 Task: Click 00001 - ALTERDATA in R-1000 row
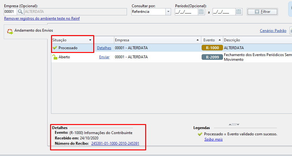point(131,48)
